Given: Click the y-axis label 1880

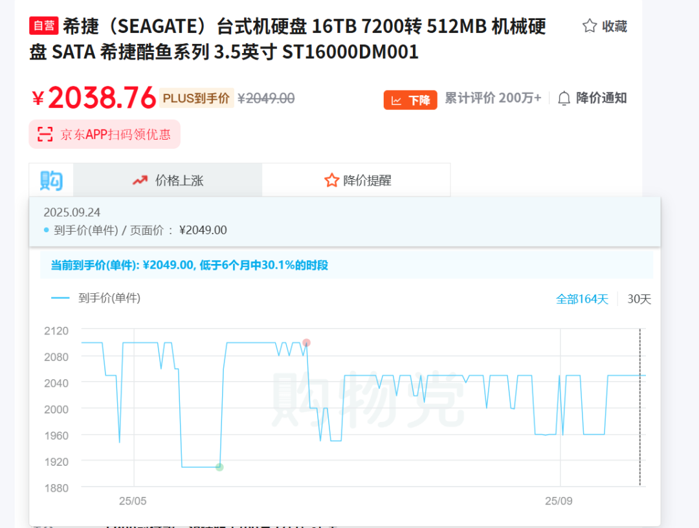Looking at the screenshot, I should (56, 488).
